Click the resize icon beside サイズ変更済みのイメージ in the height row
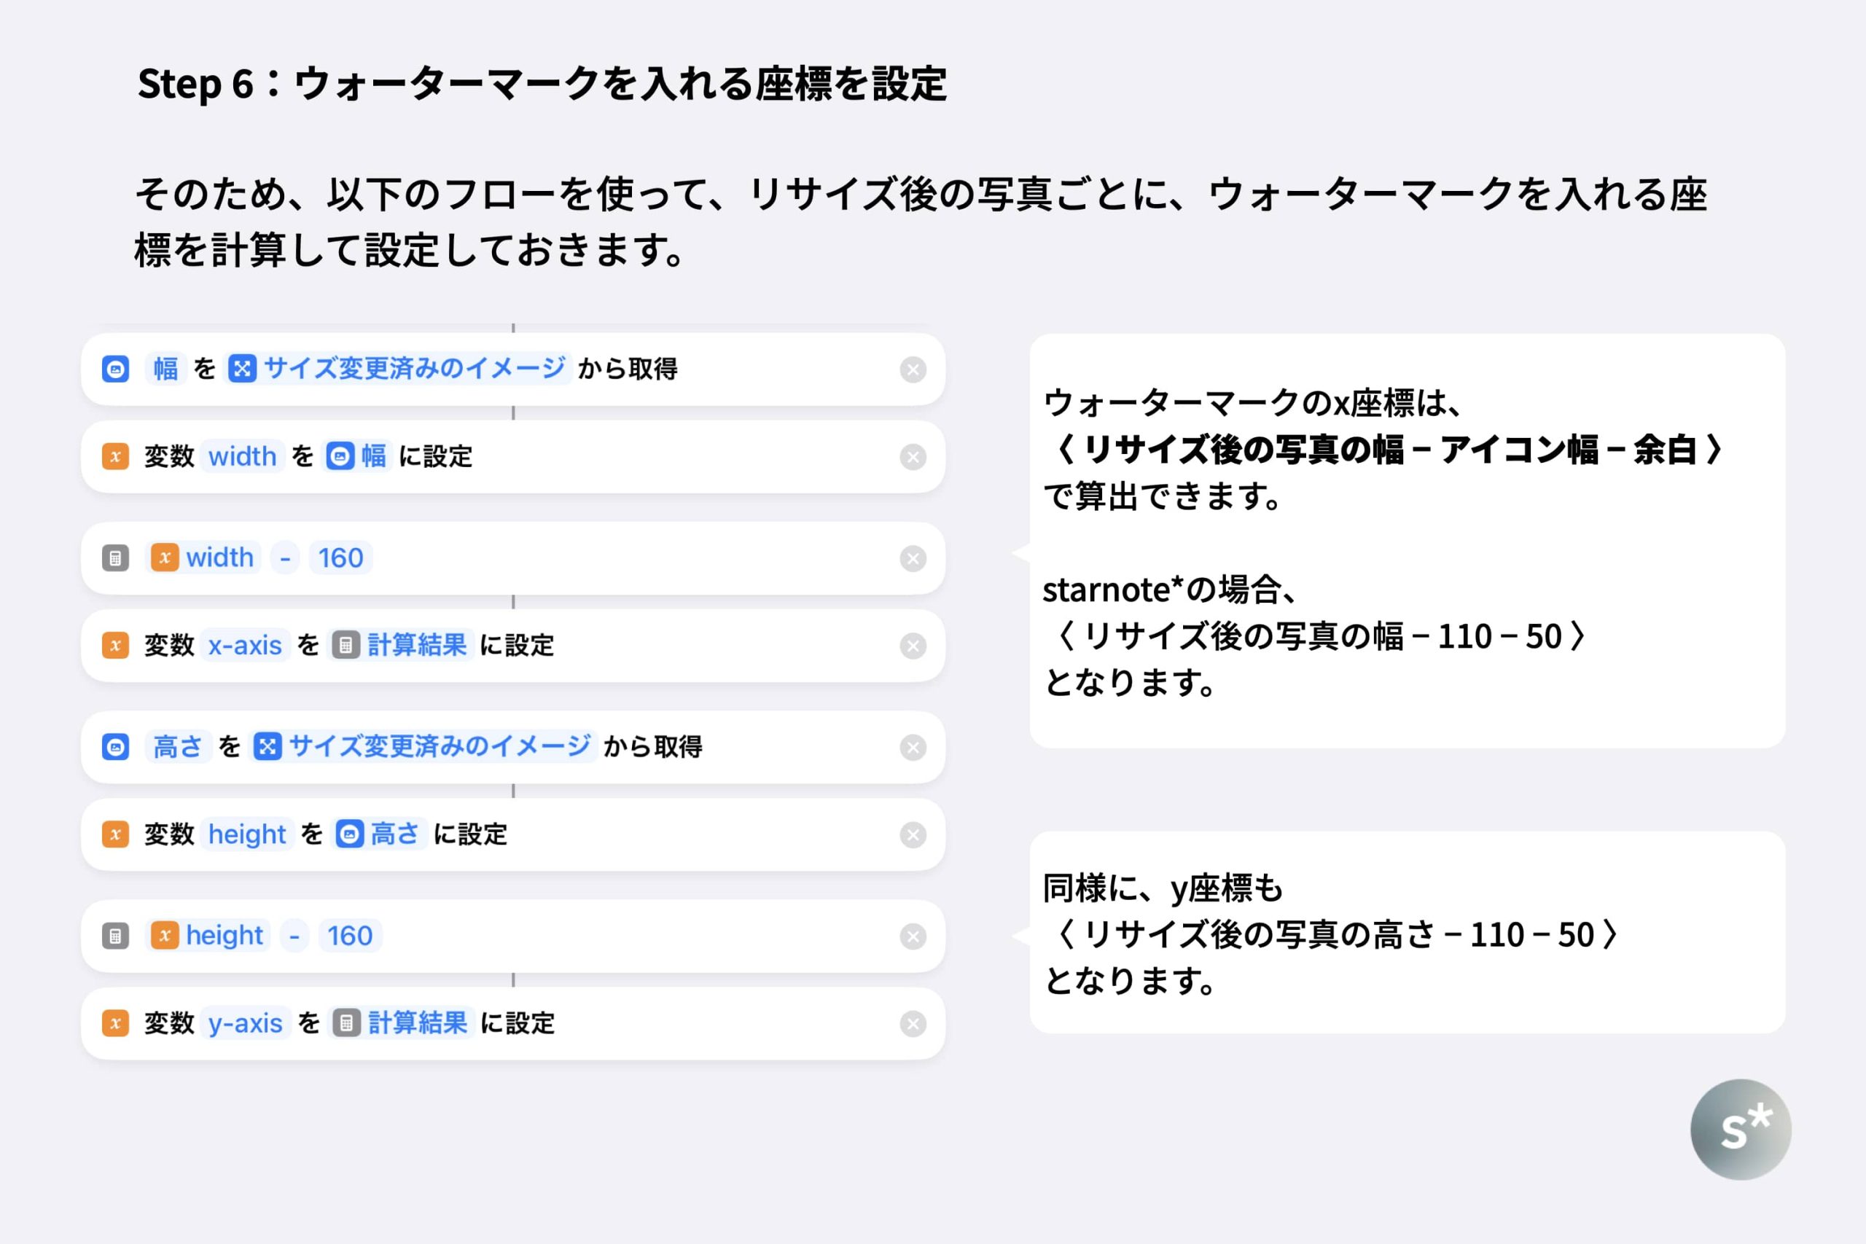The width and height of the screenshot is (1866, 1244). coord(268,746)
